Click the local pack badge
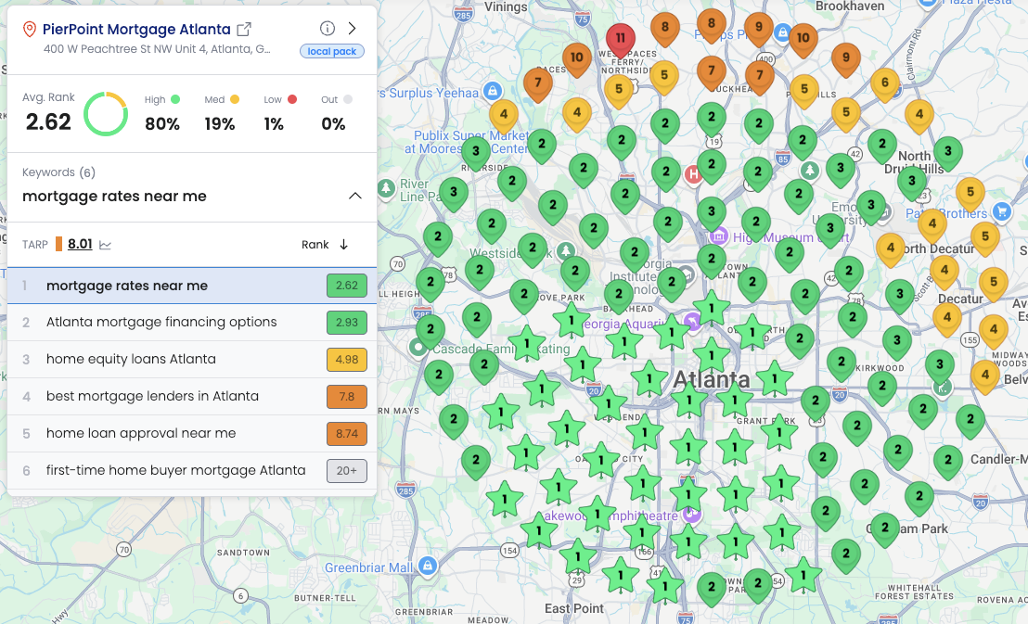Screen dimensions: 1028x624 click(332, 51)
